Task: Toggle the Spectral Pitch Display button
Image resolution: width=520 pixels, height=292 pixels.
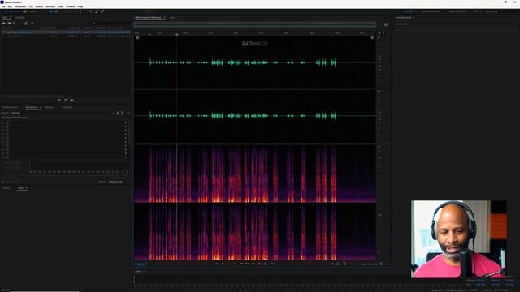Action: tap(56, 11)
